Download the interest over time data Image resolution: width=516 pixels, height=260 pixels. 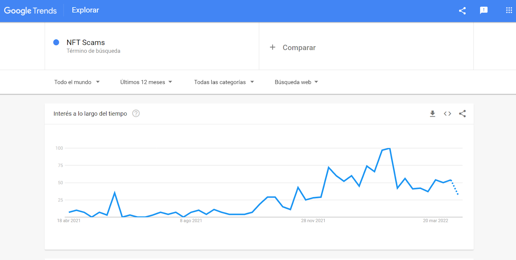(432, 114)
